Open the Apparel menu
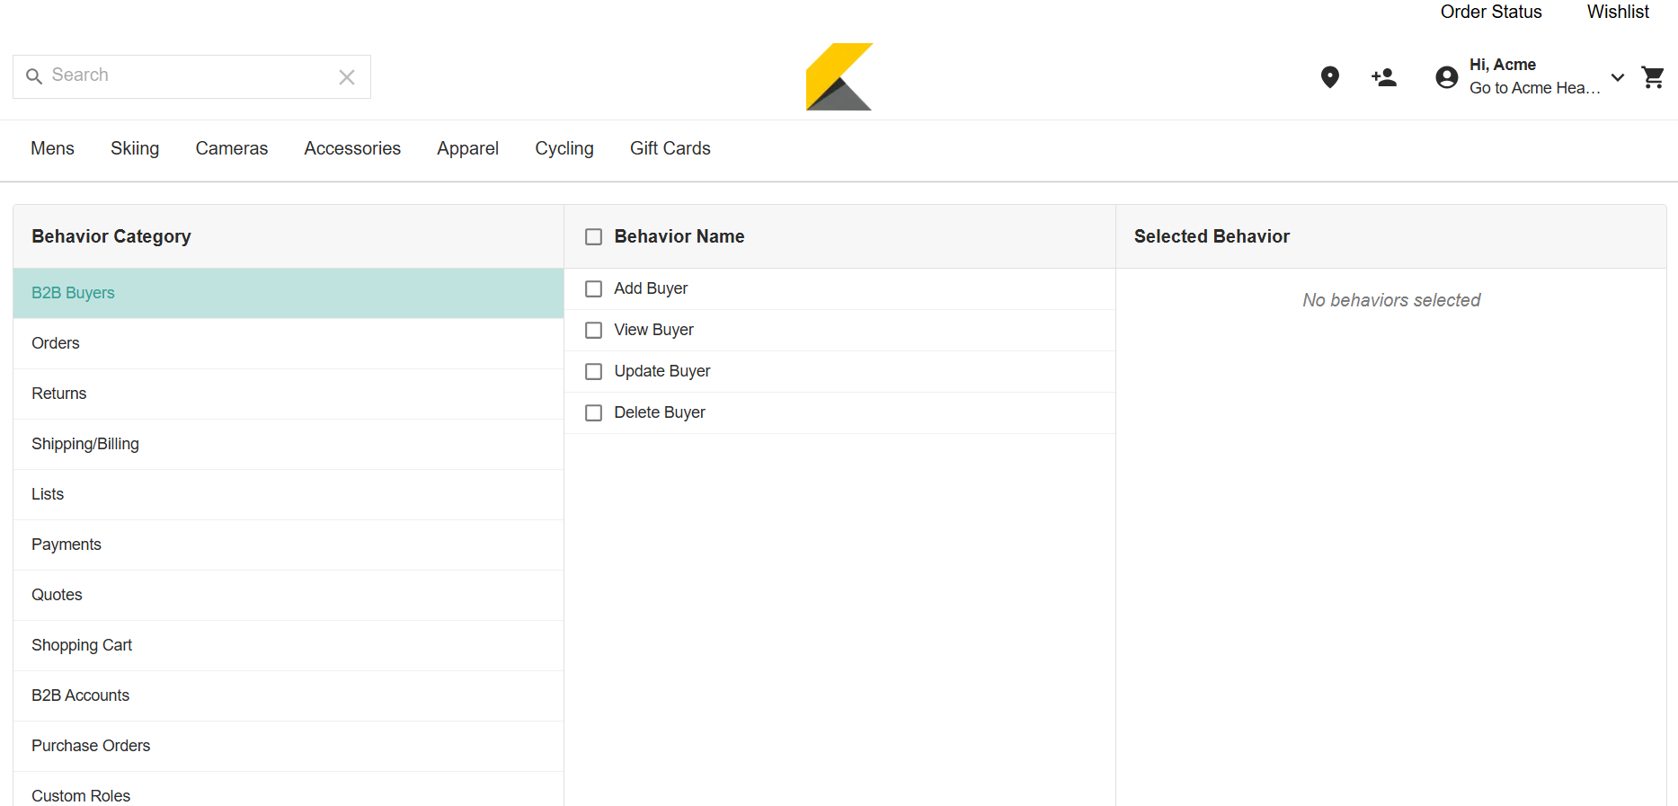1678x806 pixels. click(467, 148)
